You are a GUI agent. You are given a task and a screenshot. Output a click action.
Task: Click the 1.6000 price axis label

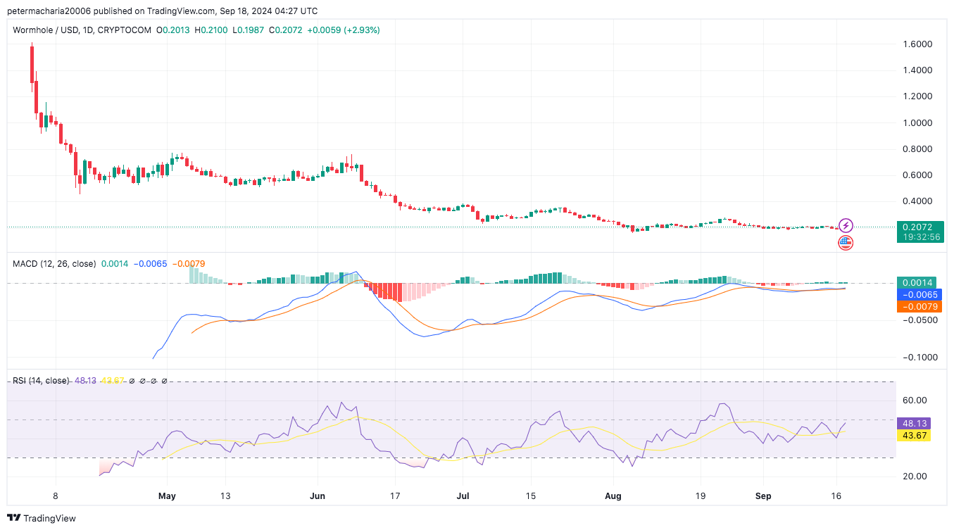pos(917,44)
